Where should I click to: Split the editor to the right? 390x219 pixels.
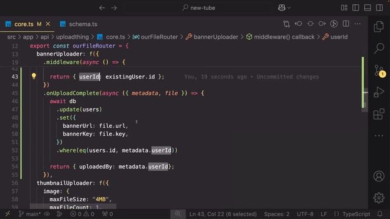(x=346, y=24)
